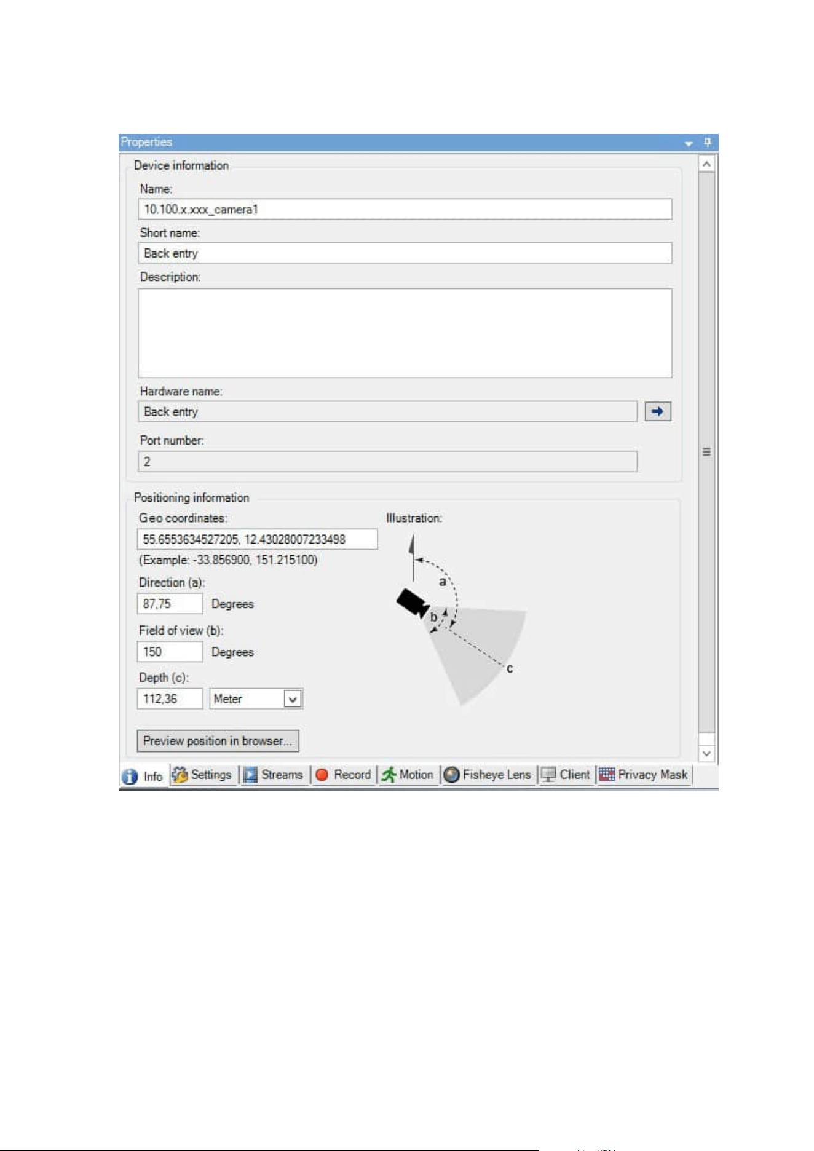Click the Fisheye Lens icon
This screenshot has width=814, height=1151.
(x=451, y=775)
